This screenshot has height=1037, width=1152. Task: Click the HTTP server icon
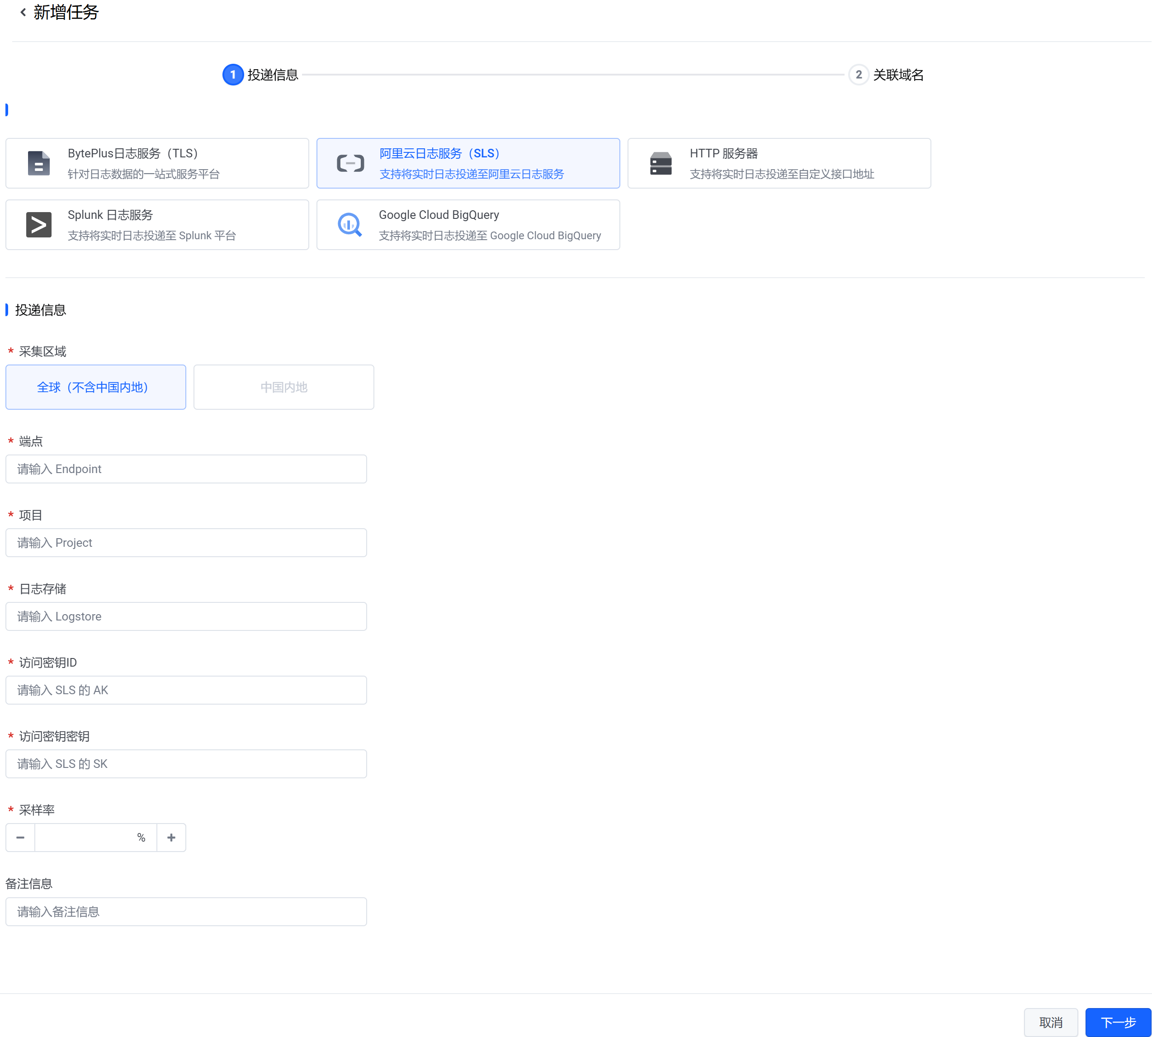661,164
